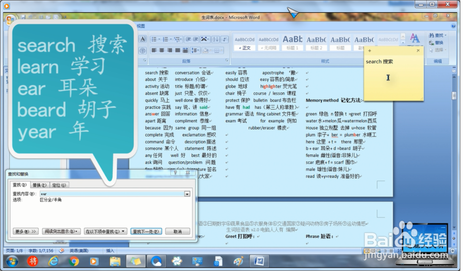This screenshot has height=271, width=474.
Task: Click the 页面: 1/8 status bar item
Action: [x=14, y=251]
